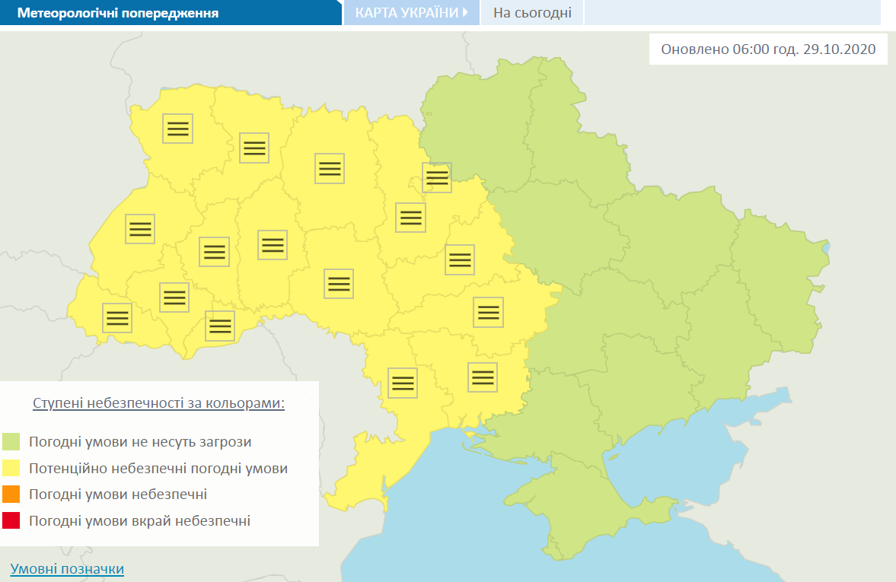The width and height of the screenshot is (896, 582).
Task: Click the fog icon over Zhytomyr oblast
Action: click(328, 168)
